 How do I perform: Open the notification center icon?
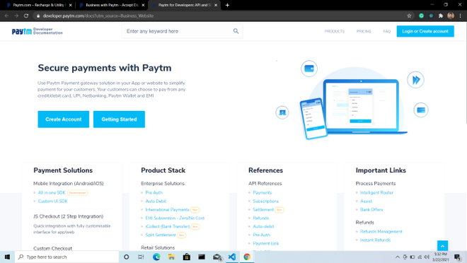coord(457,257)
